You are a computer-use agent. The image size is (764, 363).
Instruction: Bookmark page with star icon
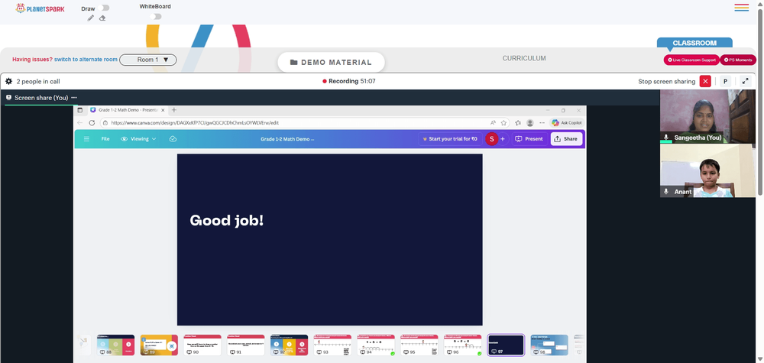point(503,123)
